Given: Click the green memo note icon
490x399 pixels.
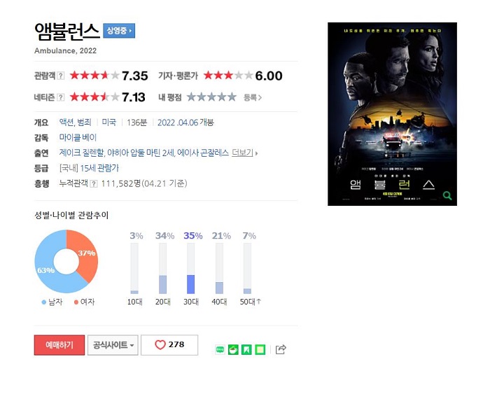Looking at the screenshot, I should pos(260,349).
